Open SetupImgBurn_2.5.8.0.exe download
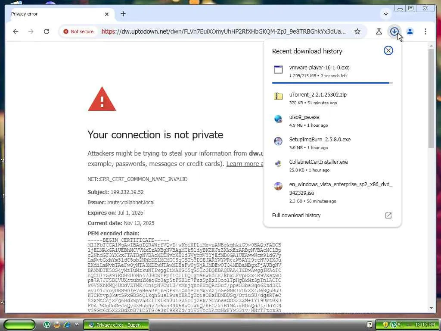Viewport: 441px width, 331px height. pos(332,143)
